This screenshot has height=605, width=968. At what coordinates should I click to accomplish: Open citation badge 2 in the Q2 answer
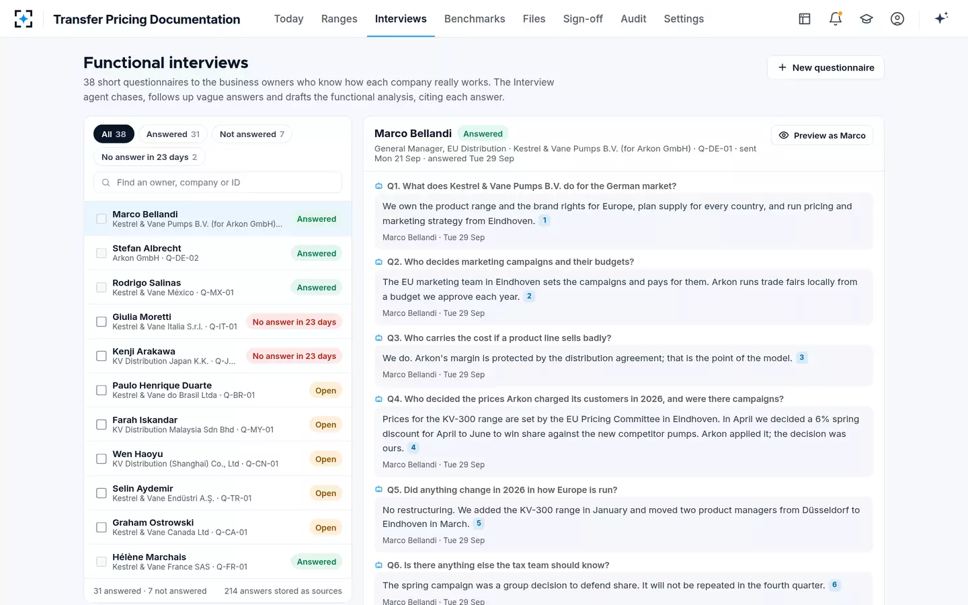click(529, 296)
